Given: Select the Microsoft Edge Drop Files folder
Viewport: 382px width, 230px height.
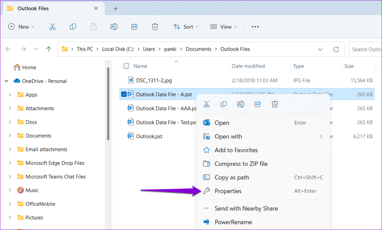Looking at the screenshot, I should [x=55, y=163].
